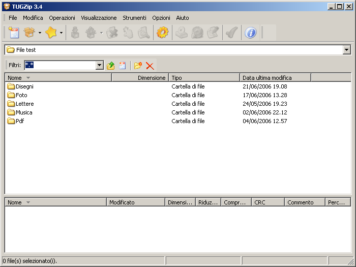Open the File test path dropdown
This screenshot has height=267, width=356.
[346, 50]
